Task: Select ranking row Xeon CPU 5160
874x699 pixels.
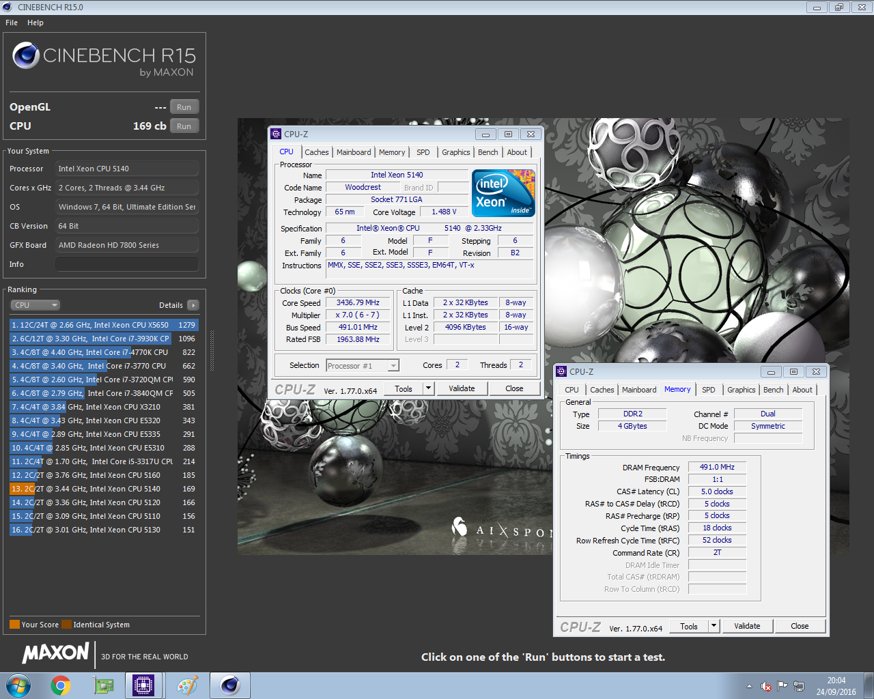Action: pos(104,475)
